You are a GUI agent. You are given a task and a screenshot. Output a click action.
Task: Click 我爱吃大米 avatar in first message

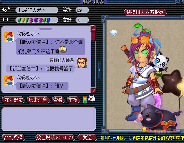9,37
